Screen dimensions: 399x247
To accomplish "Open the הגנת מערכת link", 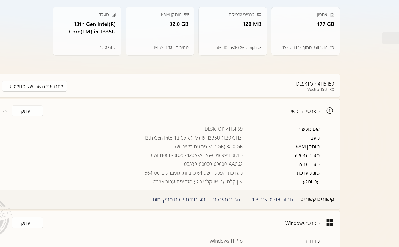I will tap(226, 200).
